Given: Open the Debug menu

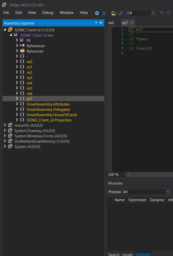Looking at the screenshot, I should point(48,13).
